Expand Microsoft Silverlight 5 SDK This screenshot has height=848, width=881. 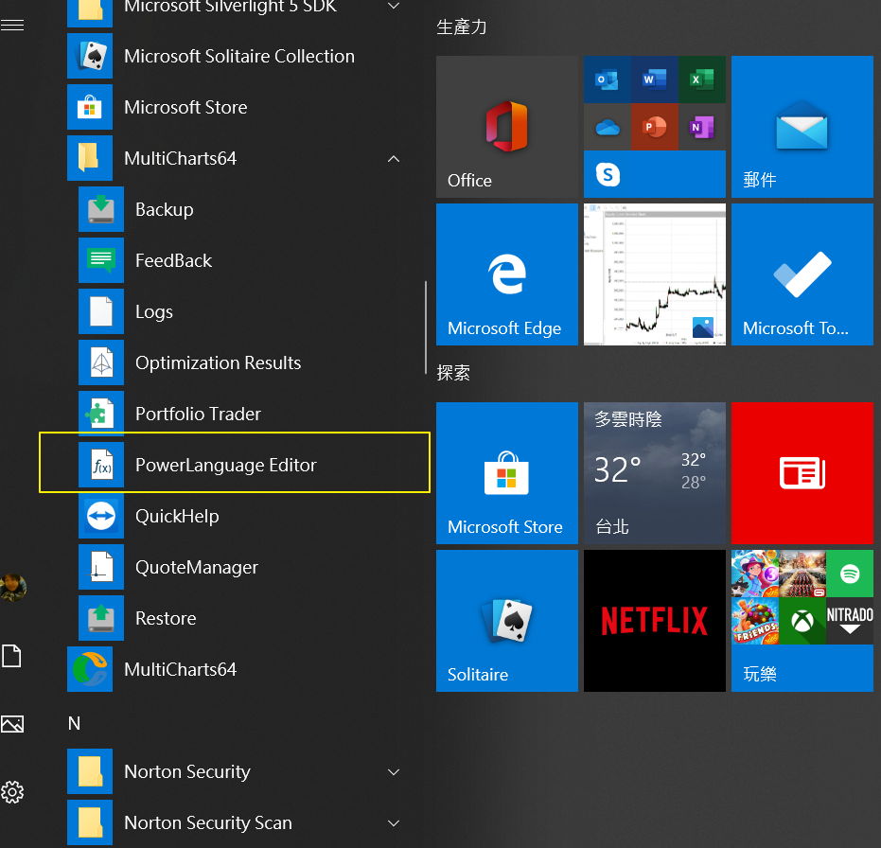click(393, 6)
